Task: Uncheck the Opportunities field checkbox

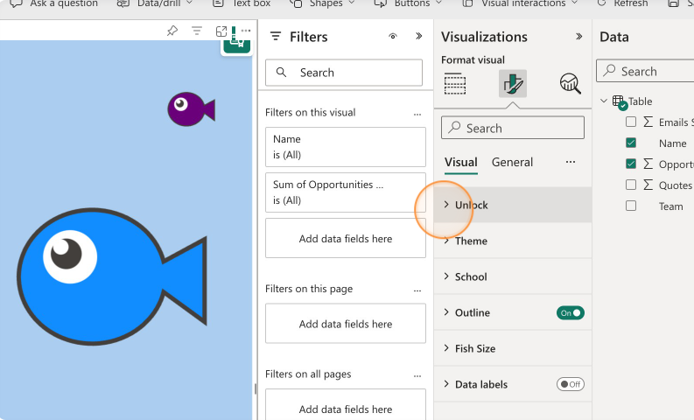Action: click(631, 164)
